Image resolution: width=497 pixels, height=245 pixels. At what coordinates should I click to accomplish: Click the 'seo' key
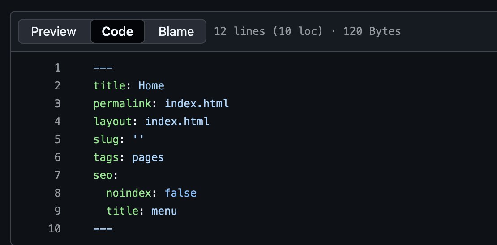coord(103,175)
